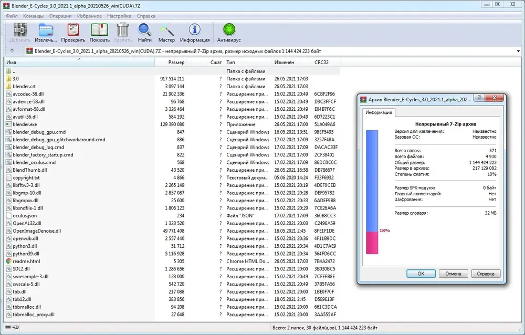The width and height of the screenshot is (525, 335).
Task: Select the blender.exe file row
Action: pyautogui.click(x=172, y=124)
